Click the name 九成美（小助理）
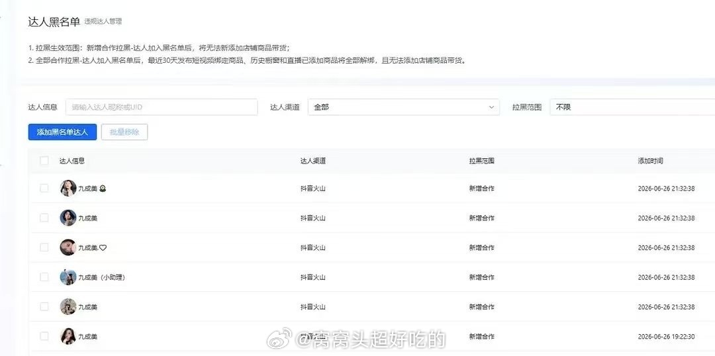 click(x=101, y=277)
